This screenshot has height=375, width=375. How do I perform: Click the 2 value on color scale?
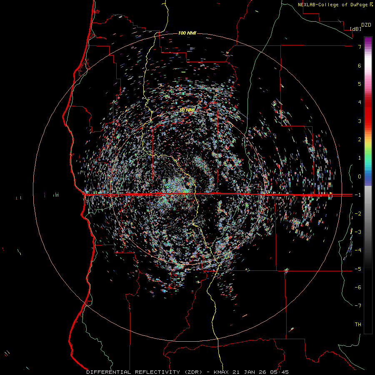coord(360,140)
